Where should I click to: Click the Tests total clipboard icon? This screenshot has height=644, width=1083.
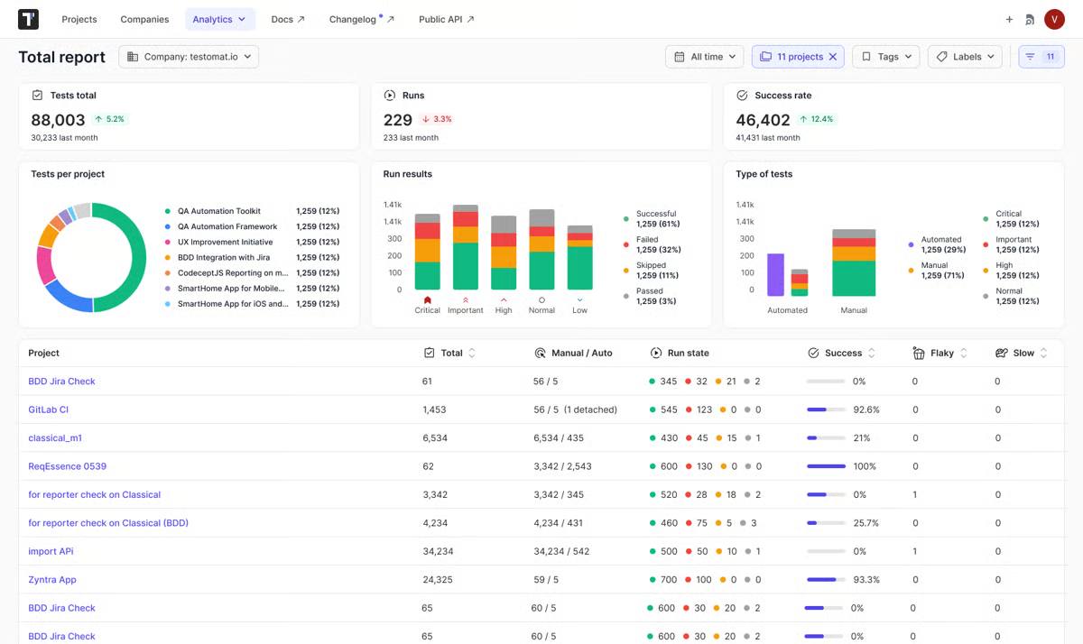coord(38,95)
